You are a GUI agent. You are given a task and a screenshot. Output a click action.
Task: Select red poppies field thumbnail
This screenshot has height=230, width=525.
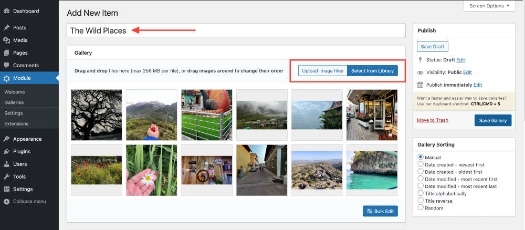pyautogui.click(x=97, y=170)
